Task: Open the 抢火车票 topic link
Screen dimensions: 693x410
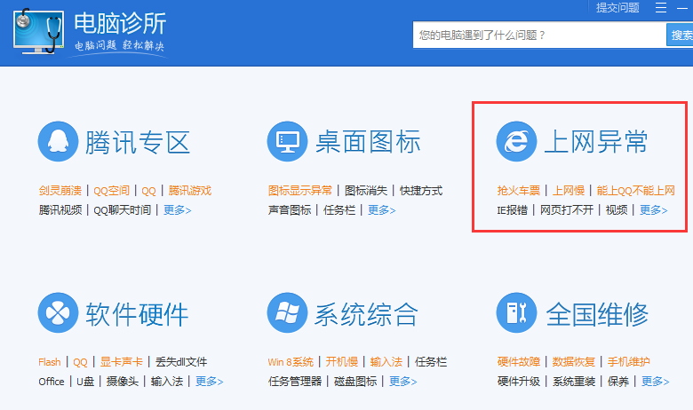Action: [x=519, y=191]
